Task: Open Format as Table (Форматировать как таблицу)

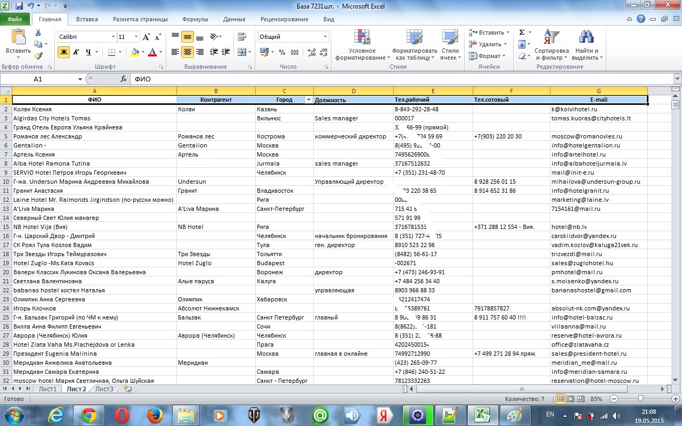Action: 415,45
